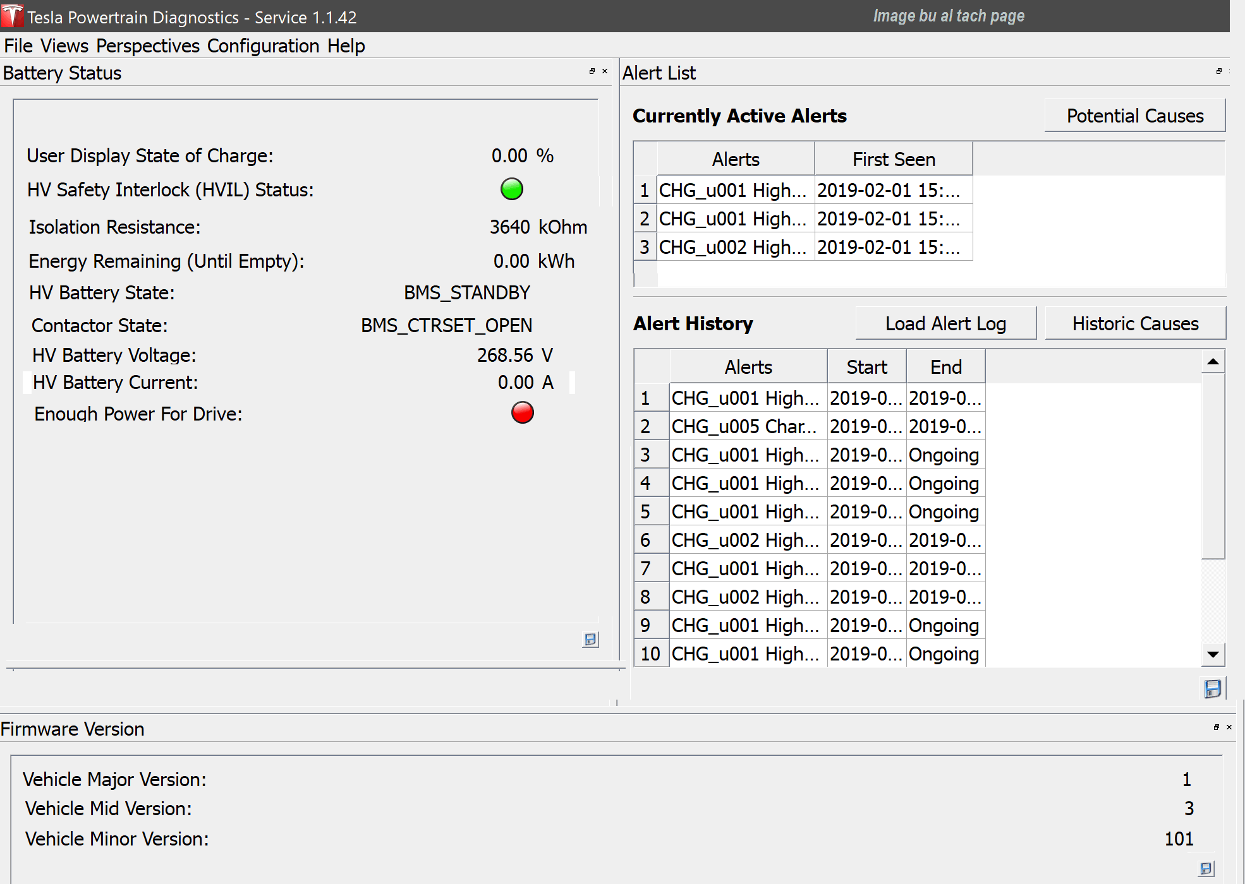The height and width of the screenshot is (884, 1245).
Task: Close the Firmware Version panel
Action: pos(1229,727)
